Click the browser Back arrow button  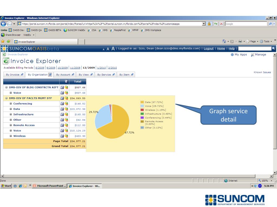click(3, 24)
